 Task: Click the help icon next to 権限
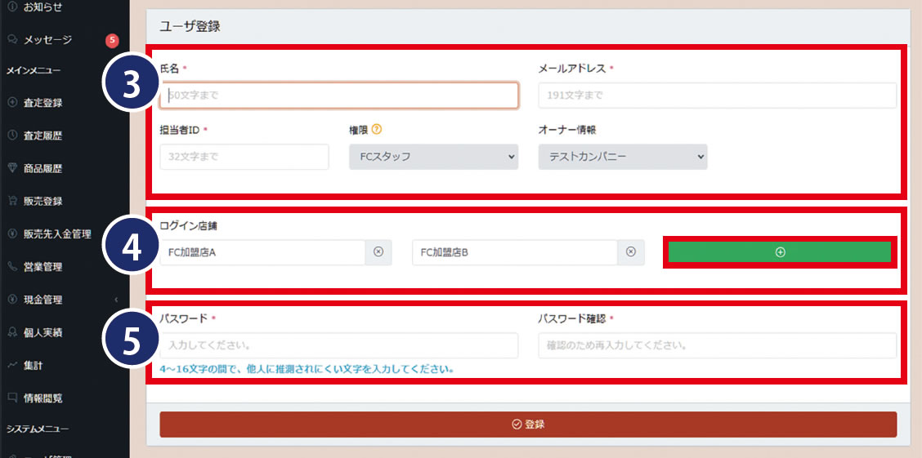377,130
